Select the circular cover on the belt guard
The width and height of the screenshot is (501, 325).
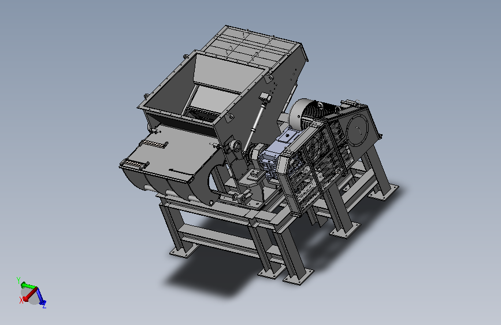[x=358, y=131]
